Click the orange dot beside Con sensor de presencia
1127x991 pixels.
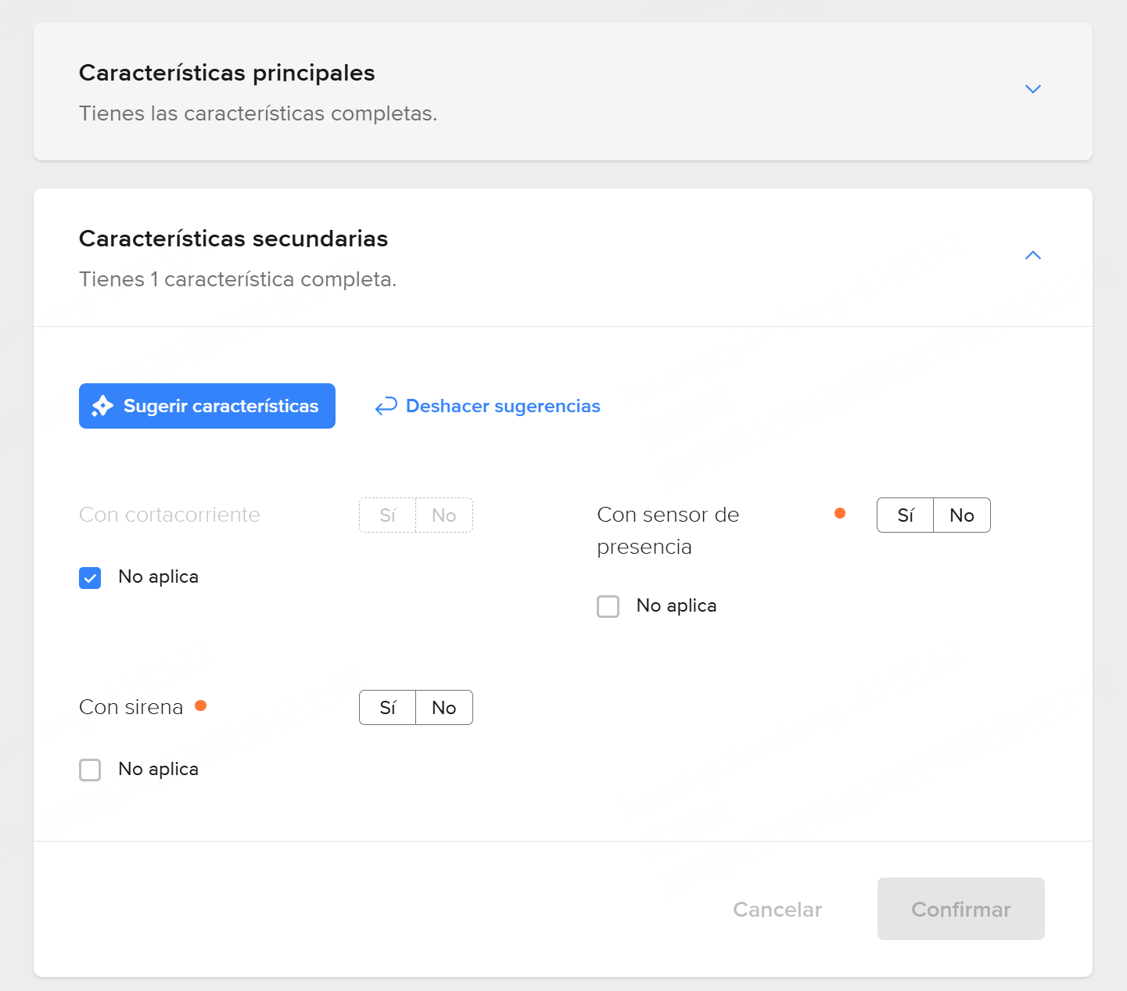[x=840, y=513]
